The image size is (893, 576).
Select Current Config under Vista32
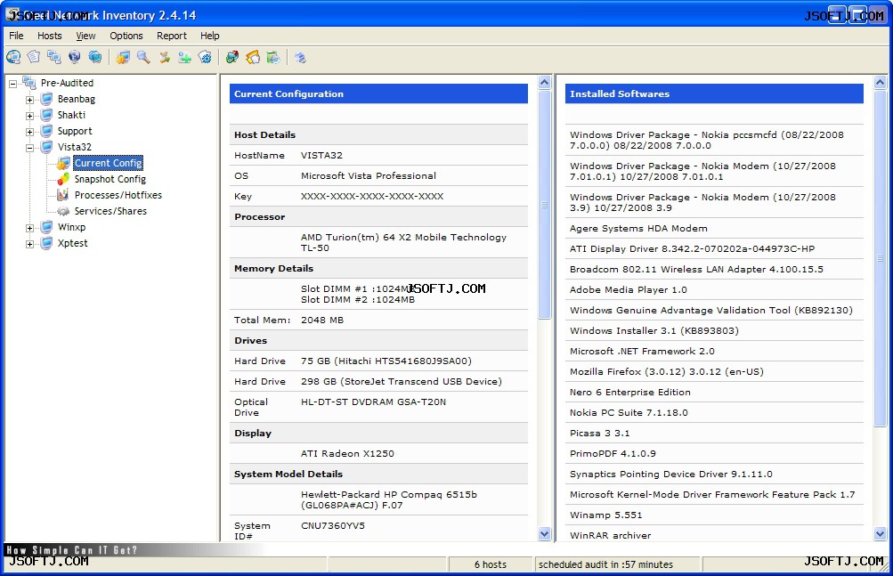tap(109, 163)
